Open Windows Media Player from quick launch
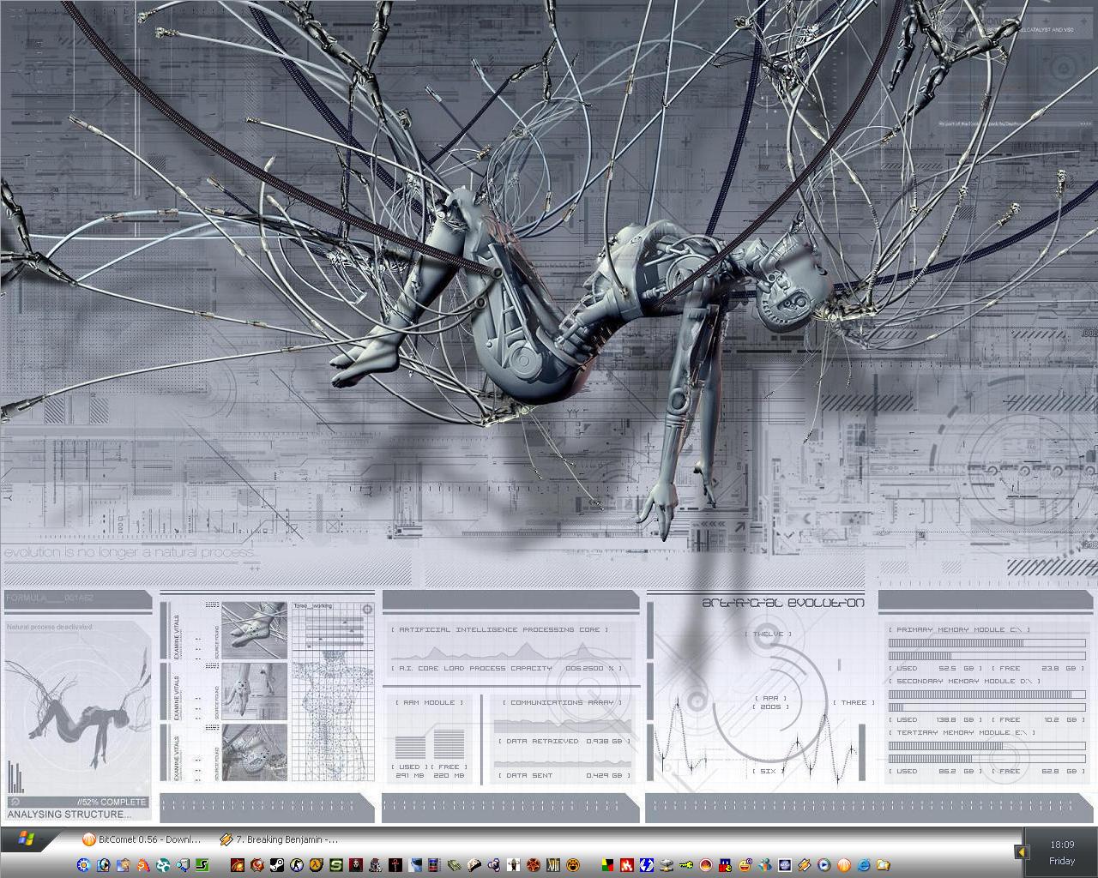This screenshot has height=878, width=1098. 823,865
